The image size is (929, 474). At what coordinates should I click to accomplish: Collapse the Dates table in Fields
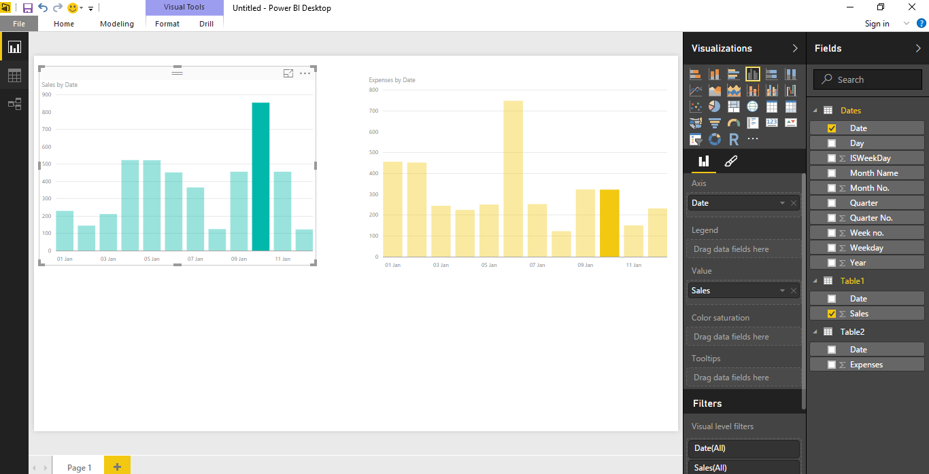815,111
